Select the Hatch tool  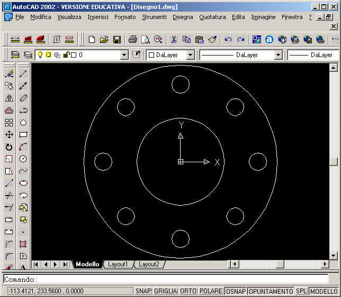click(x=23, y=244)
